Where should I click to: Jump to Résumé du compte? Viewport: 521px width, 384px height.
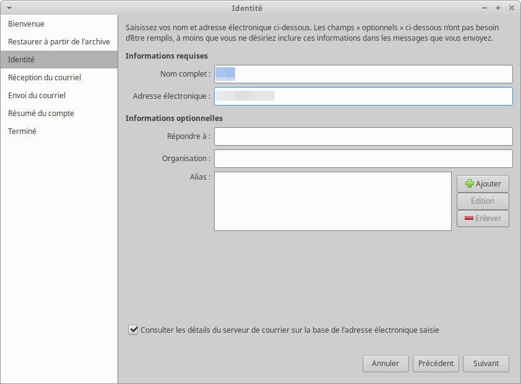point(41,114)
